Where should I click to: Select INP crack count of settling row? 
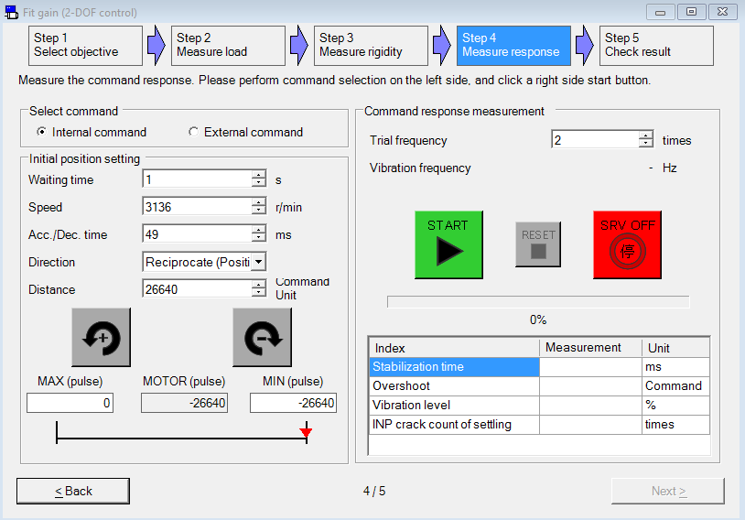(539, 425)
